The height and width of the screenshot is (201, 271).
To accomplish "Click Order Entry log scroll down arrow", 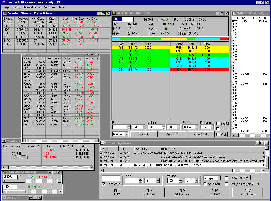I will tap(267, 167).
